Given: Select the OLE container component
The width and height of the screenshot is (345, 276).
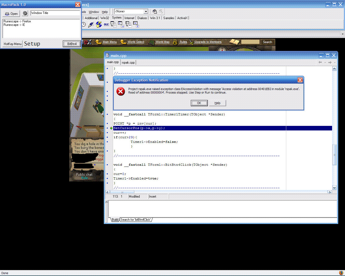Looking at the screenshot, I should click(x=106, y=25).
